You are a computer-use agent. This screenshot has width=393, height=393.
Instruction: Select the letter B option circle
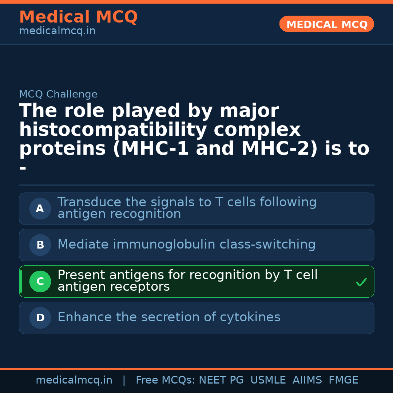pos(40,245)
